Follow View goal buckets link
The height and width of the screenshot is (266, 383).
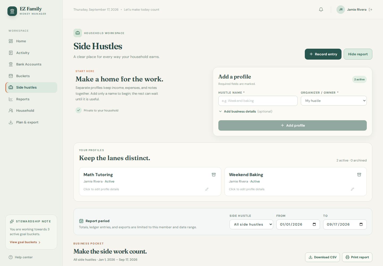pyautogui.click(x=25, y=242)
